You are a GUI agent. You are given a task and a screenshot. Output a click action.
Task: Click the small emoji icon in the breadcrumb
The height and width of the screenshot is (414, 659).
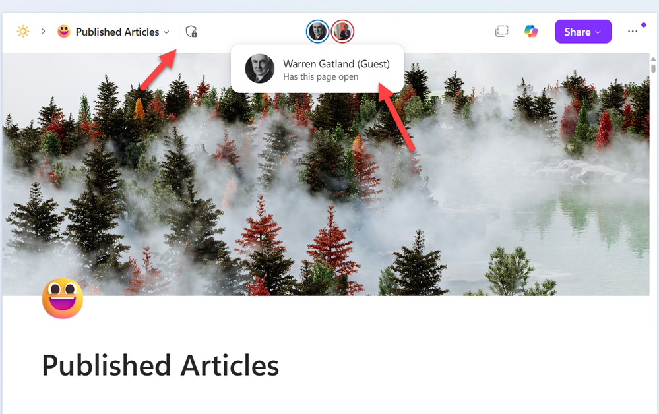click(x=64, y=32)
